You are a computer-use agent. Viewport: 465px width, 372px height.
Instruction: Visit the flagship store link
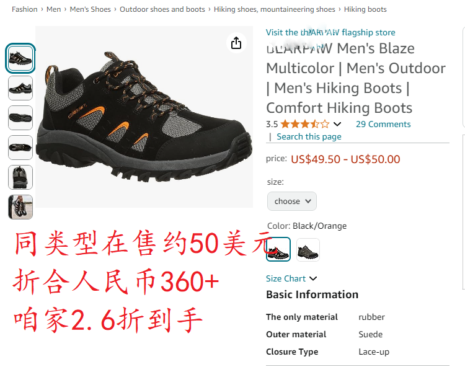(x=330, y=32)
